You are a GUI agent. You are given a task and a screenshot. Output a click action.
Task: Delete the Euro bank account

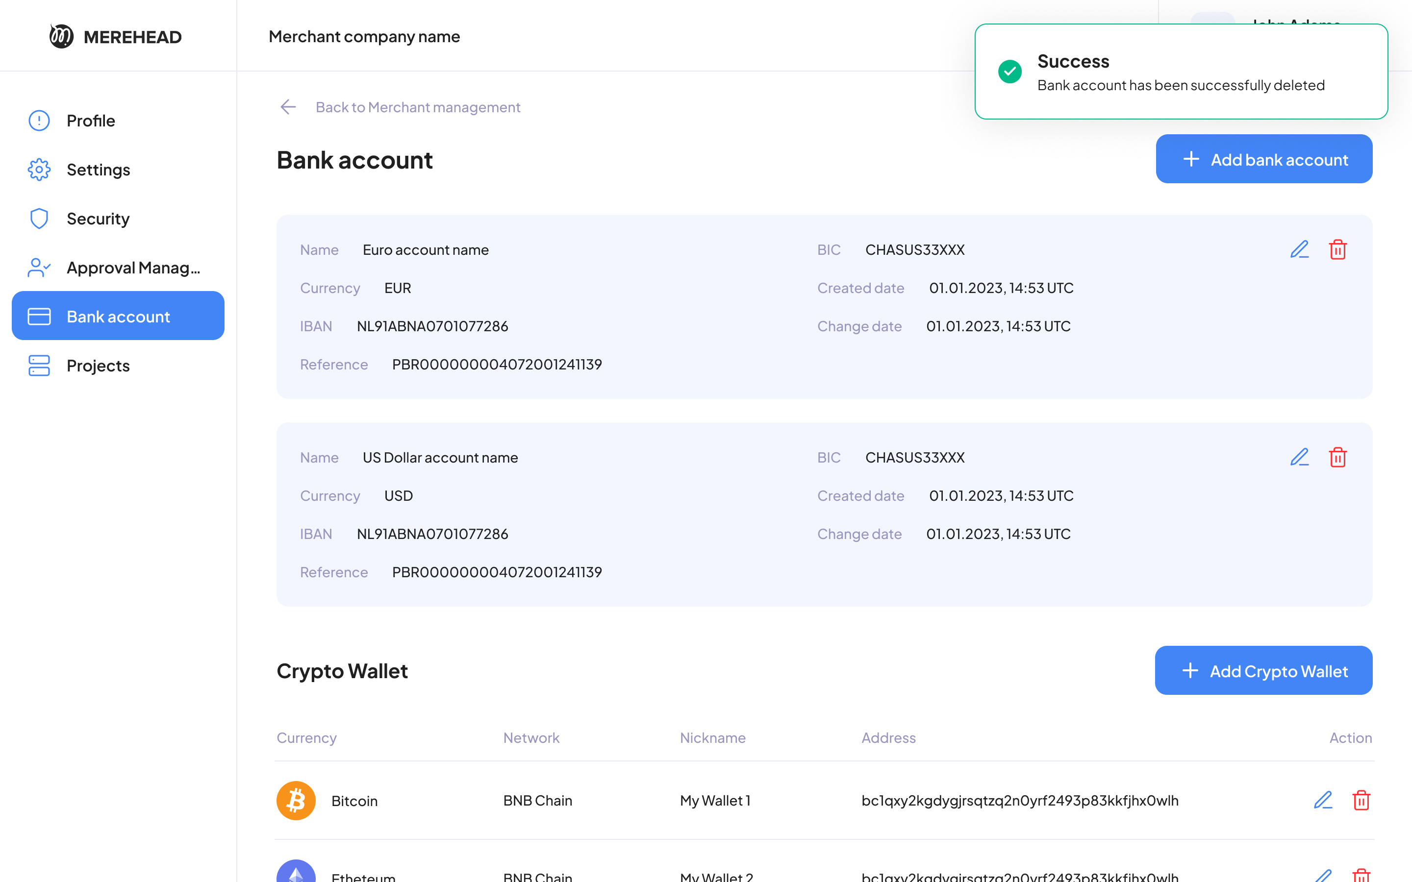pyautogui.click(x=1337, y=250)
